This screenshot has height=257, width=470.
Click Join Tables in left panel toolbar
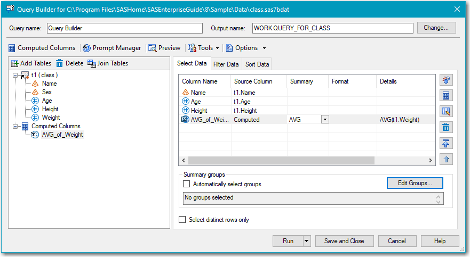(x=108, y=63)
